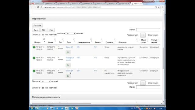Viewport: 195px width, 110px height.
Task: Open property link 595
Action: tap(78, 47)
